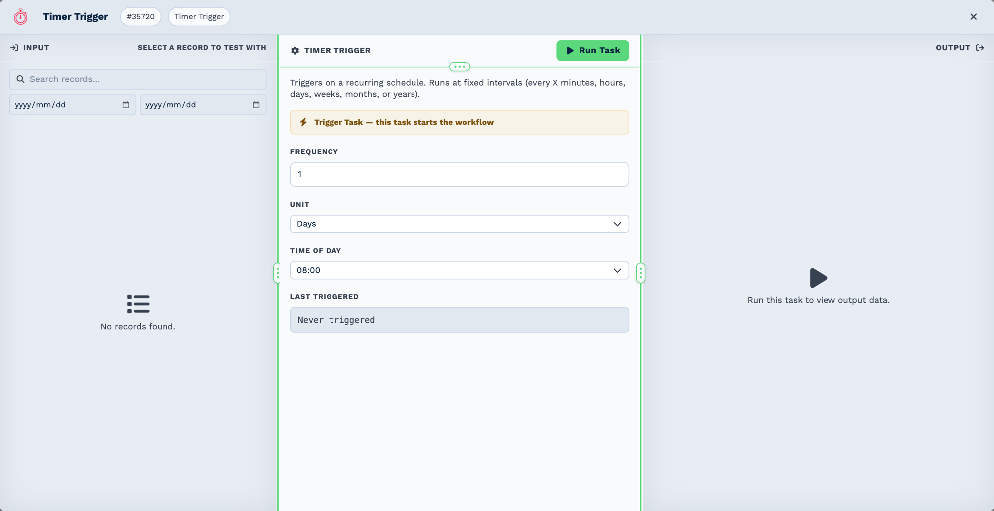
Task: Open the start date calendar picker
Action: tap(126, 105)
